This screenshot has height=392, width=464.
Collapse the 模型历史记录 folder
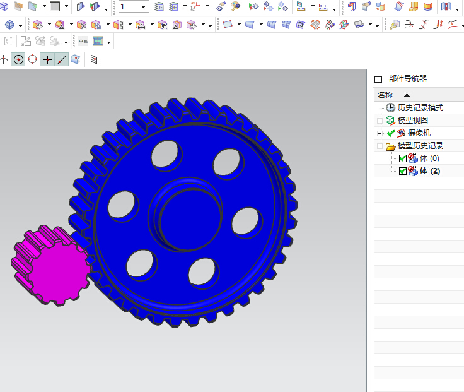[380, 146]
